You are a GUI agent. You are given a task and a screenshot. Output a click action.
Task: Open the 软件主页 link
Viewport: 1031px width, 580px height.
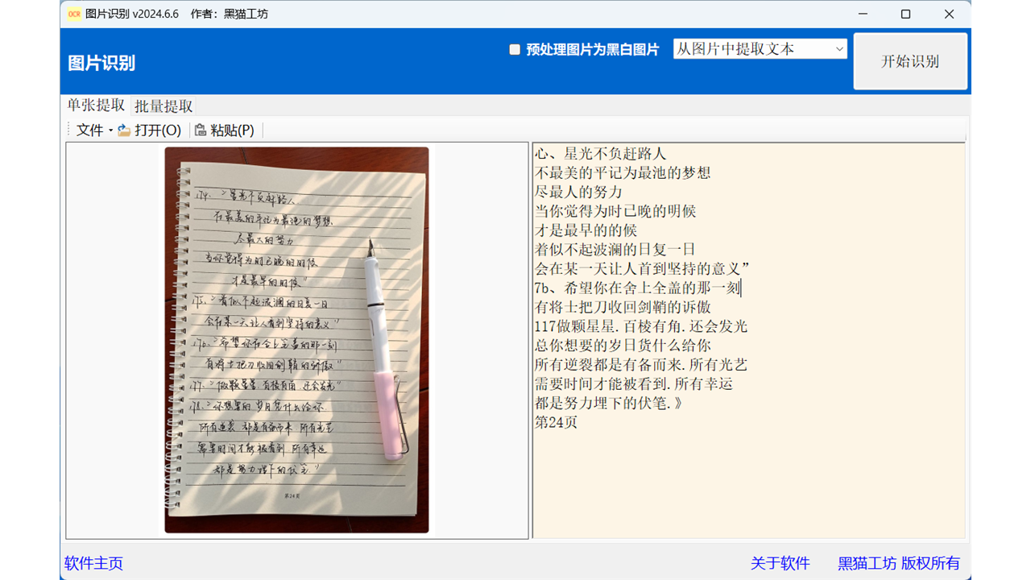93,563
